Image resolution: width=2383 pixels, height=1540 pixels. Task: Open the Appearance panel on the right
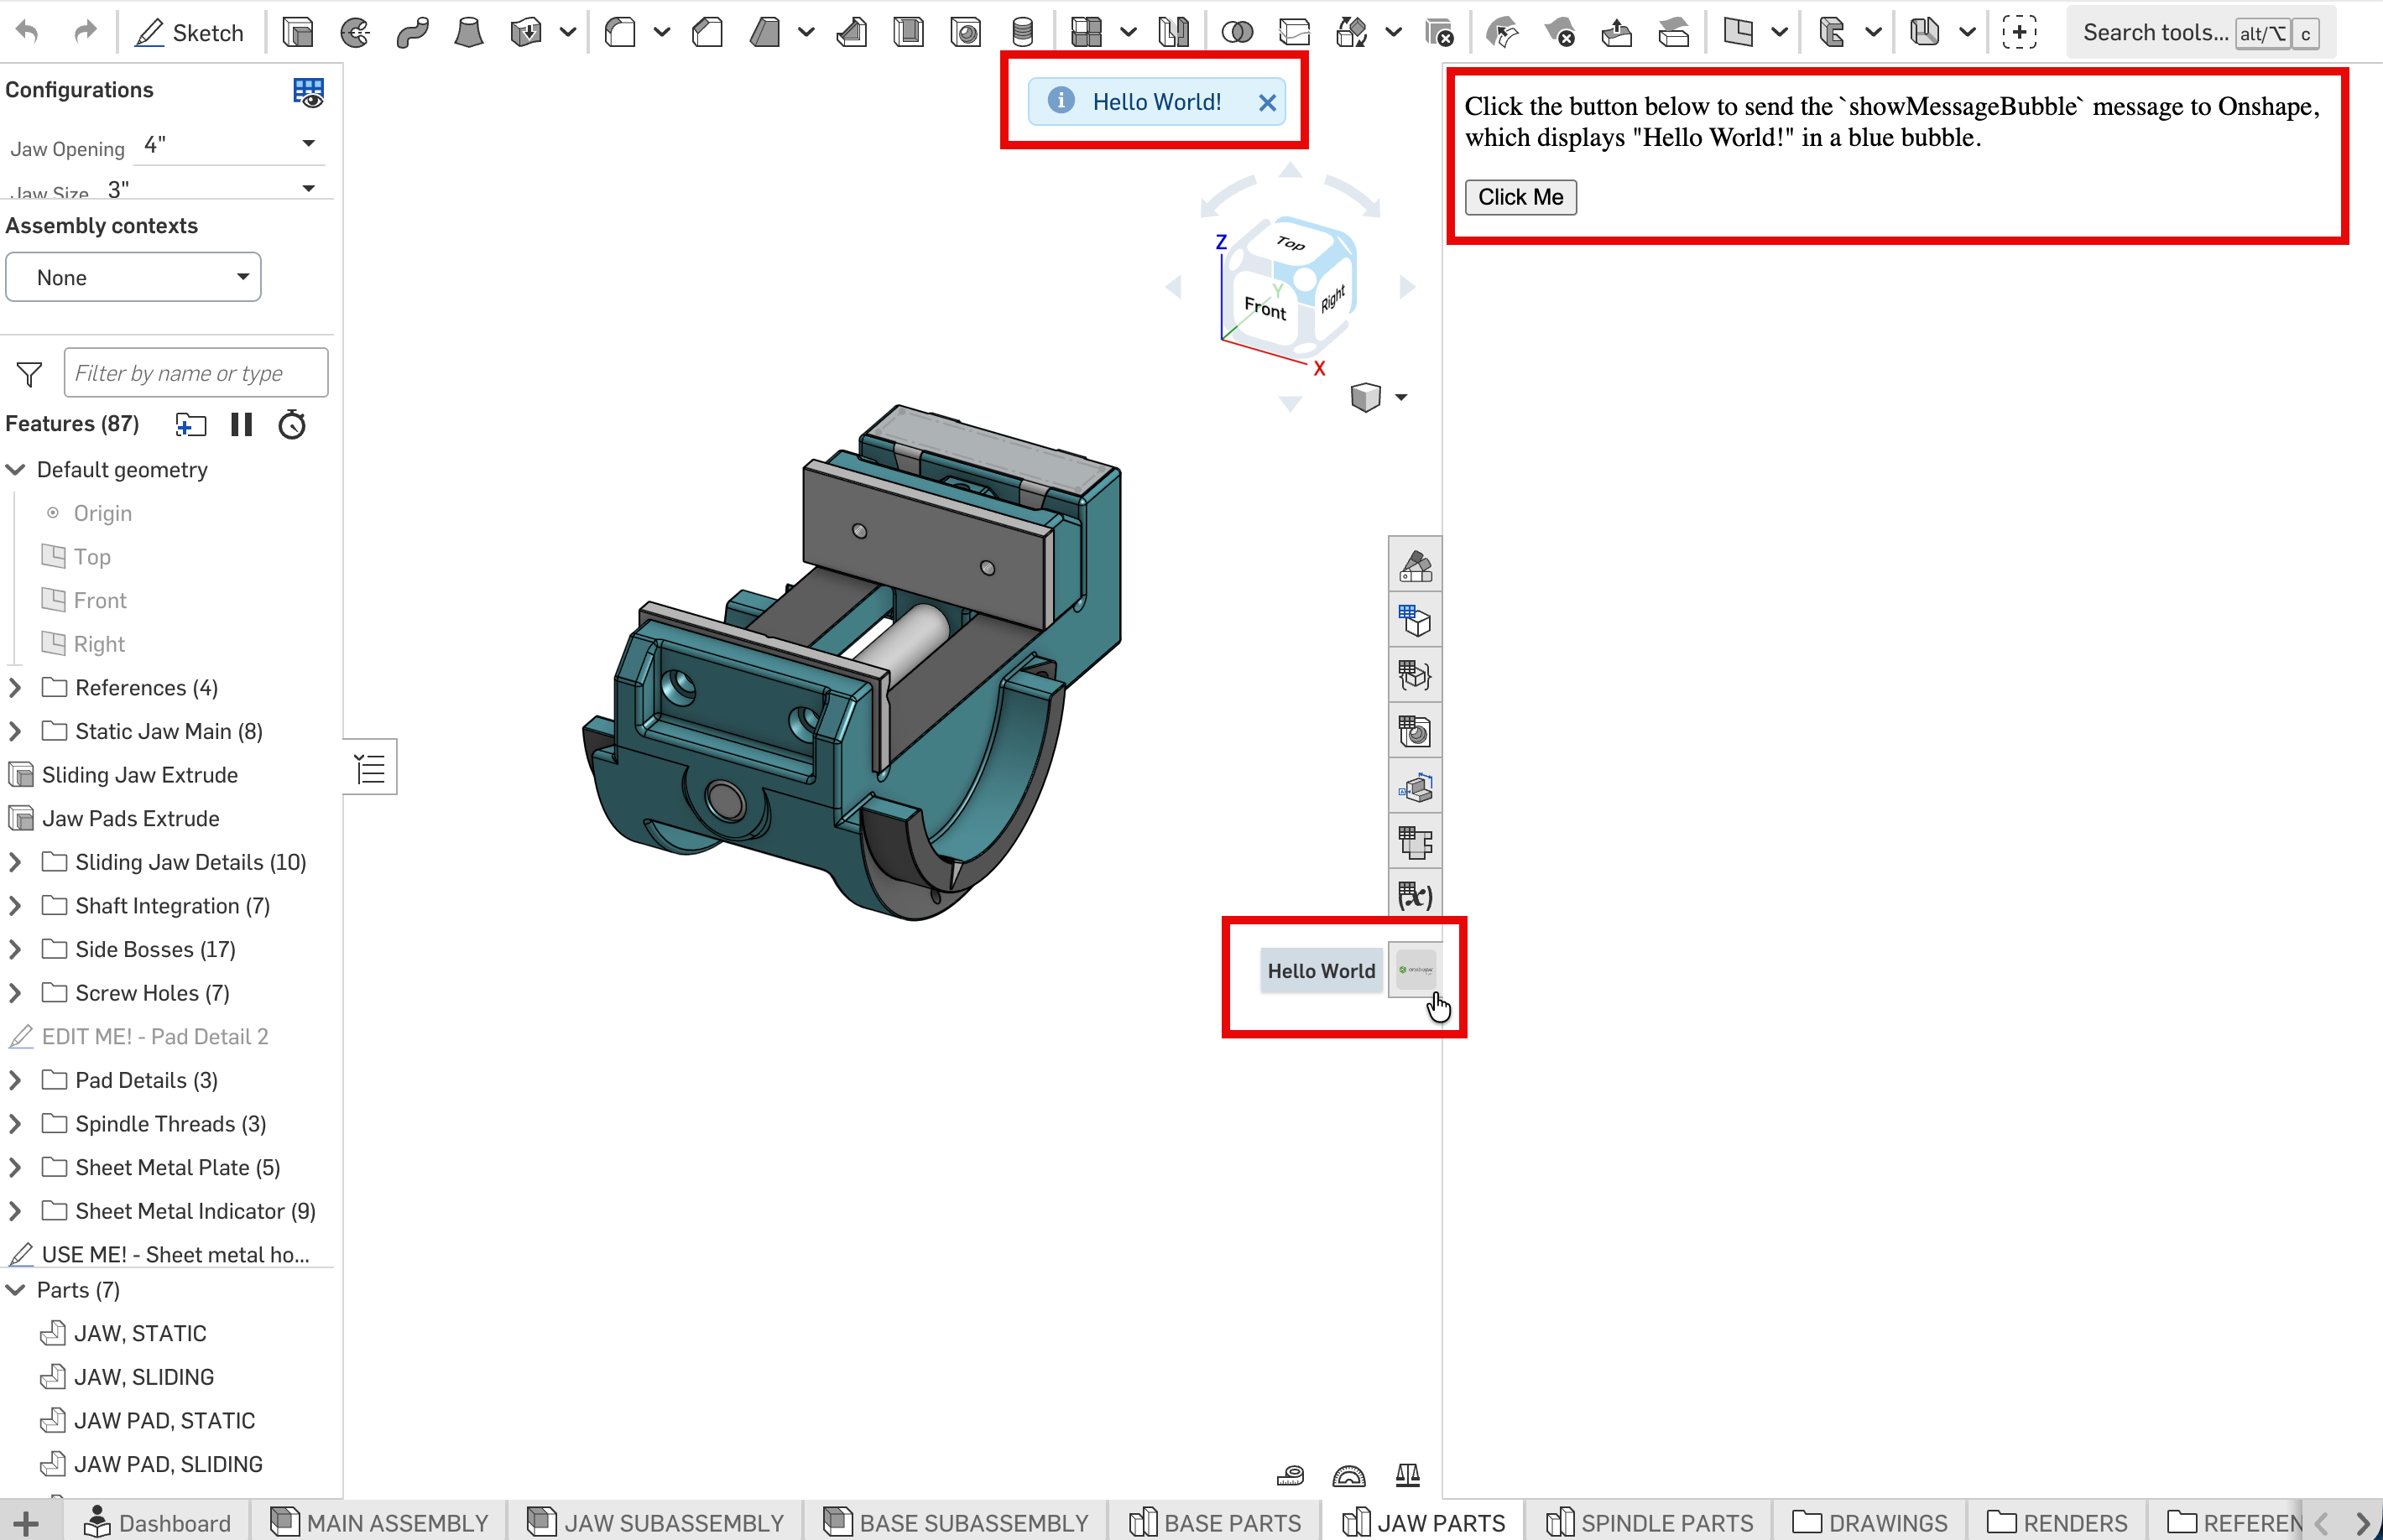click(x=1415, y=565)
